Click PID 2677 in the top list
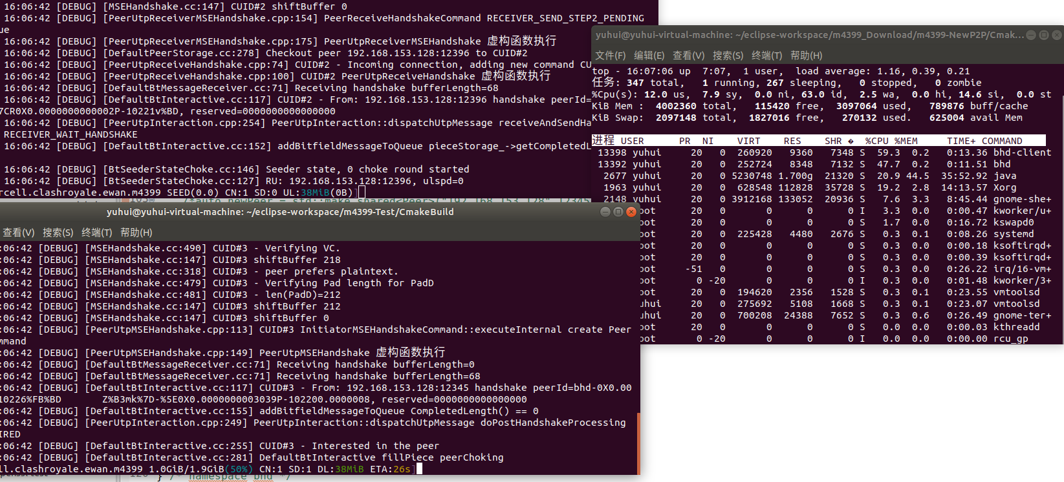This screenshot has width=1064, height=482. [x=614, y=176]
